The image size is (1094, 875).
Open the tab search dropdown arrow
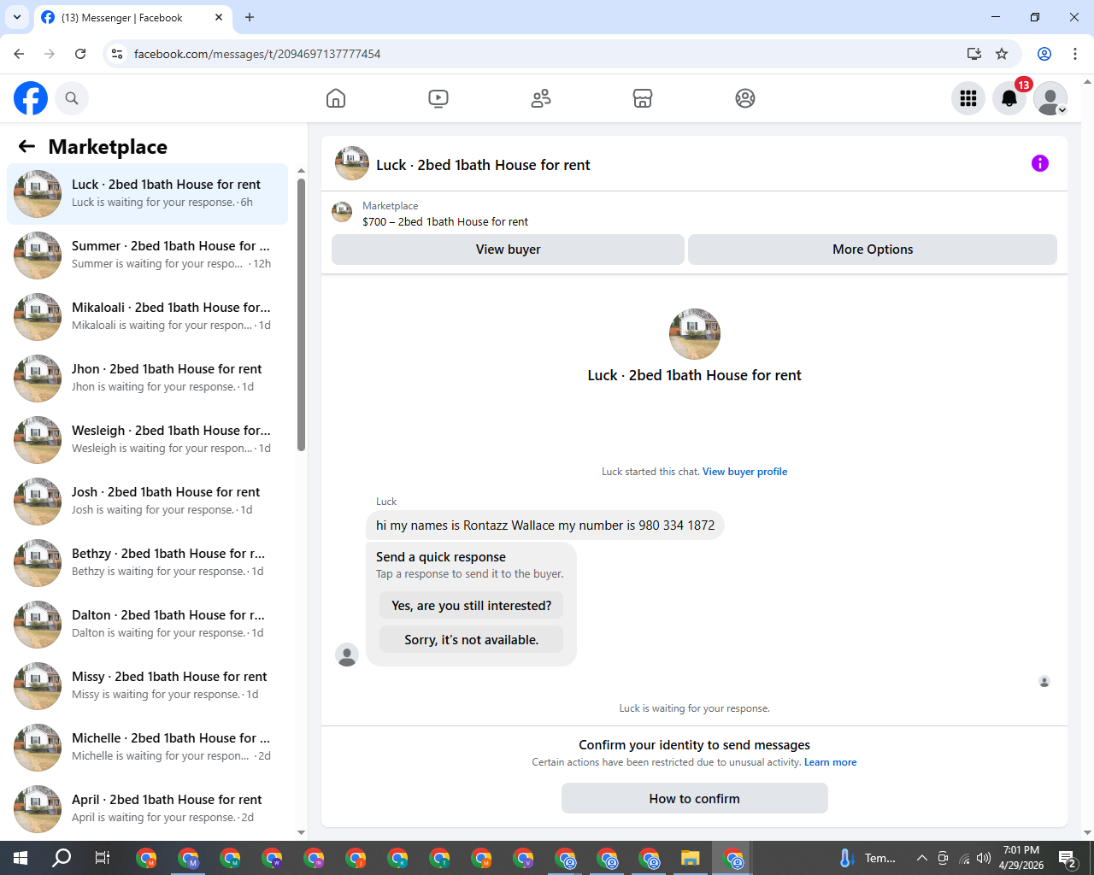(x=16, y=17)
